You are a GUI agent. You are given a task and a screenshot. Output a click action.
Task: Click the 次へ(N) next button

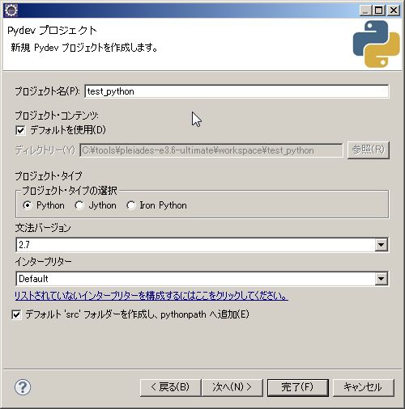232,388
